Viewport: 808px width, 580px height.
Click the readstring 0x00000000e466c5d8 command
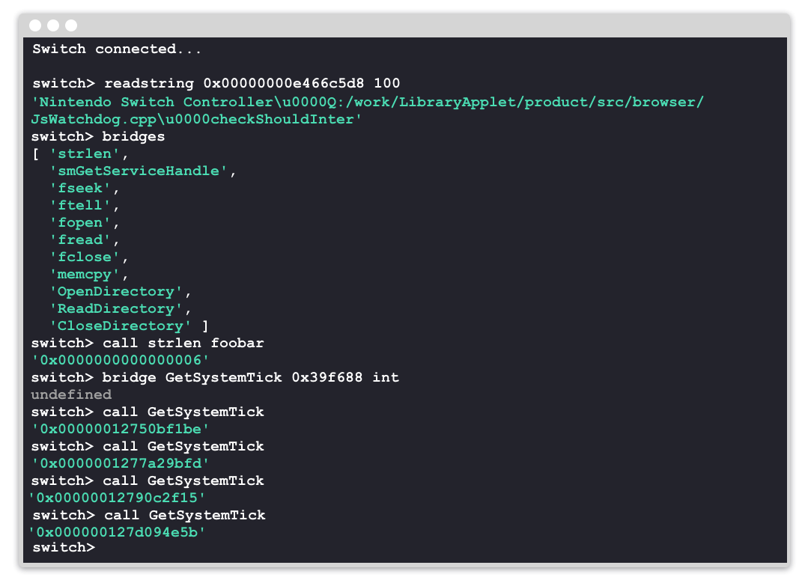click(x=252, y=84)
